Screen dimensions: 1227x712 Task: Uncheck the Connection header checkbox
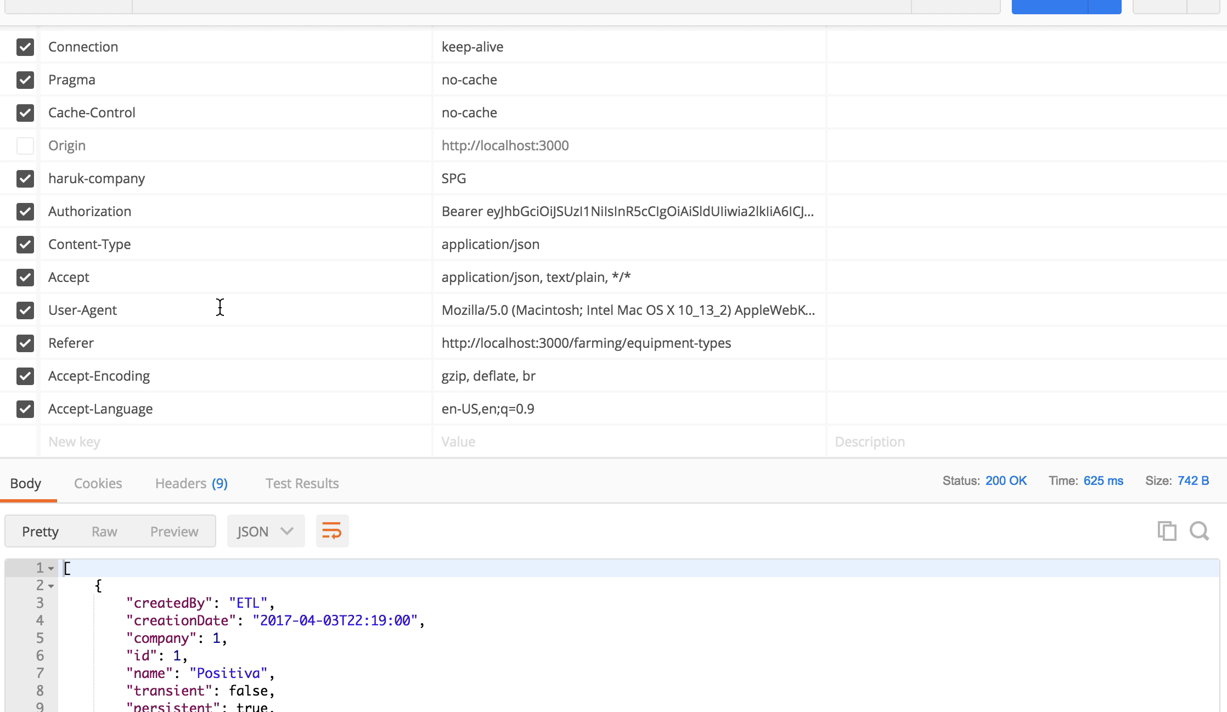[x=25, y=47]
